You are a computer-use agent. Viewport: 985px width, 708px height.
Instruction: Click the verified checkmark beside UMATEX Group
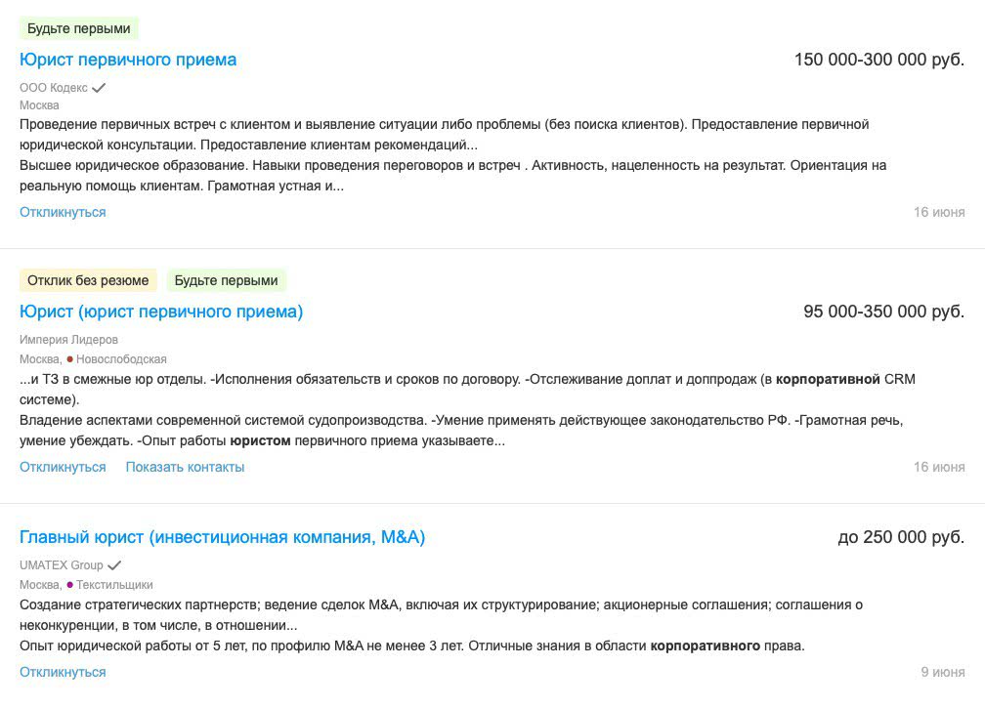[114, 565]
